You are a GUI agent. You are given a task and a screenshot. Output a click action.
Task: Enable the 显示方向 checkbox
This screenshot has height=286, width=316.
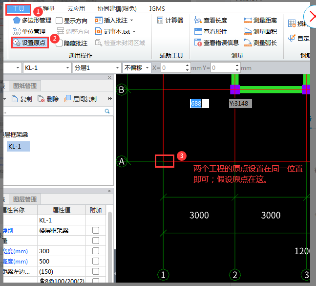click(x=59, y=21)
